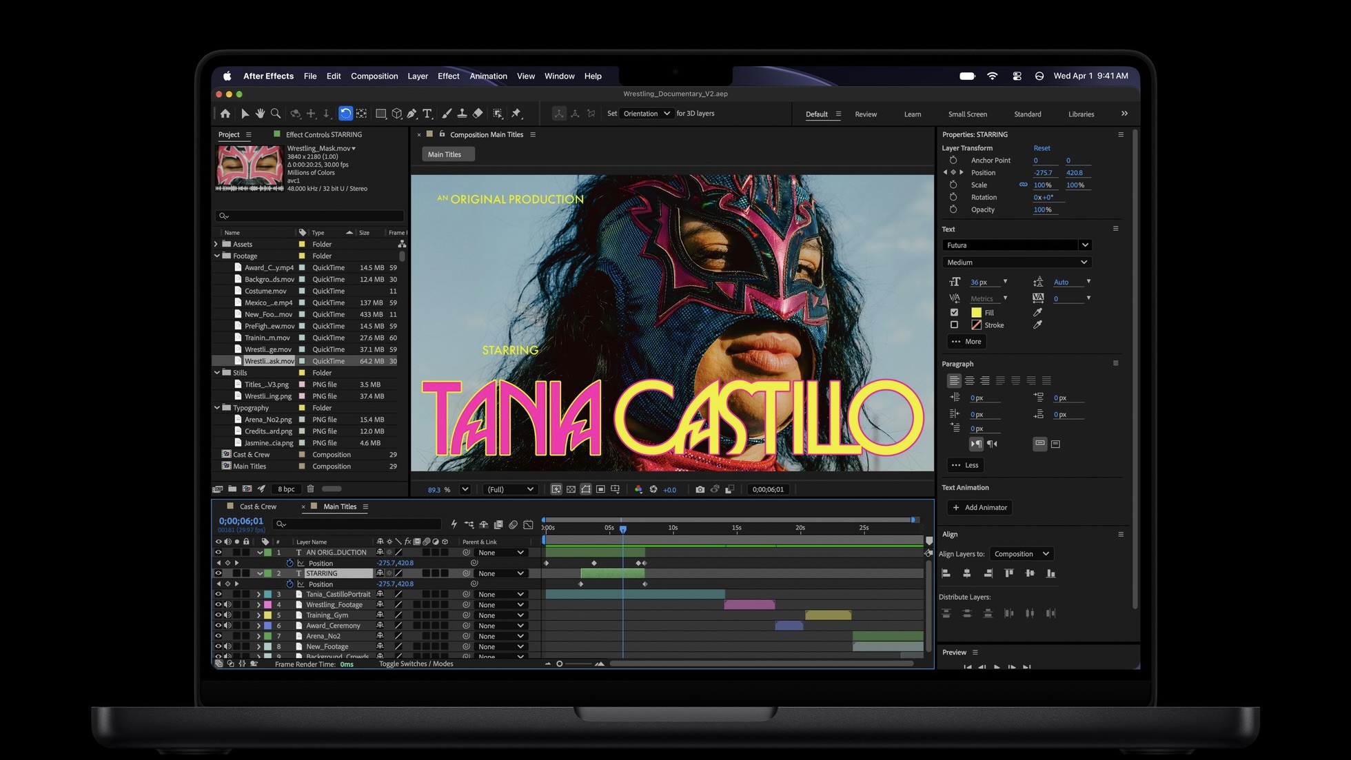
Task: Click the timeline zoom slider handle
Action: pos(560,664)
